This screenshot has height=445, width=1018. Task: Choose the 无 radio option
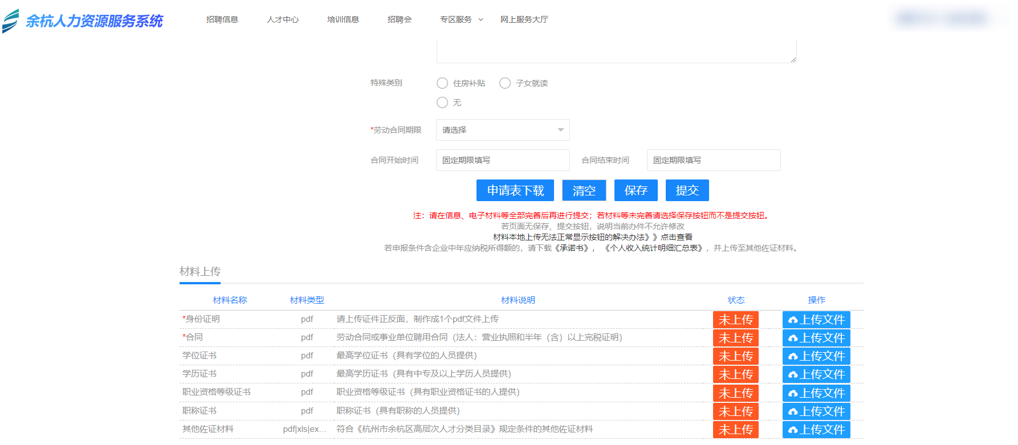(x=442, y=103)
